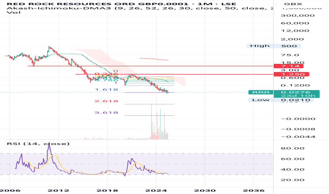Viewport: 329px width, 194px height.
Task: Select the Vol indicator legend
Action: click(x=14, y=12)
